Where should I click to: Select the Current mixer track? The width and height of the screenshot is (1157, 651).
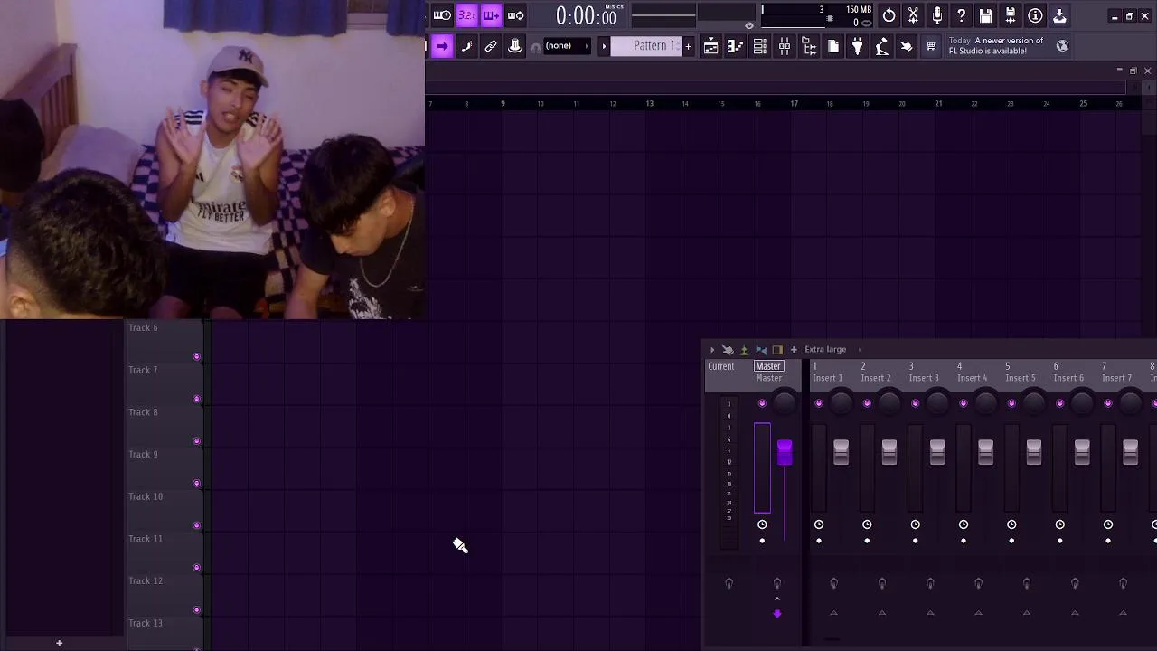click(721, 367)
